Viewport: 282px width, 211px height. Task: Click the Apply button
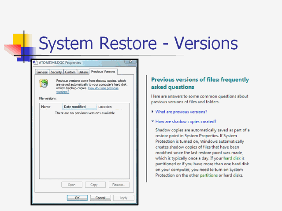tap(123, 198)
